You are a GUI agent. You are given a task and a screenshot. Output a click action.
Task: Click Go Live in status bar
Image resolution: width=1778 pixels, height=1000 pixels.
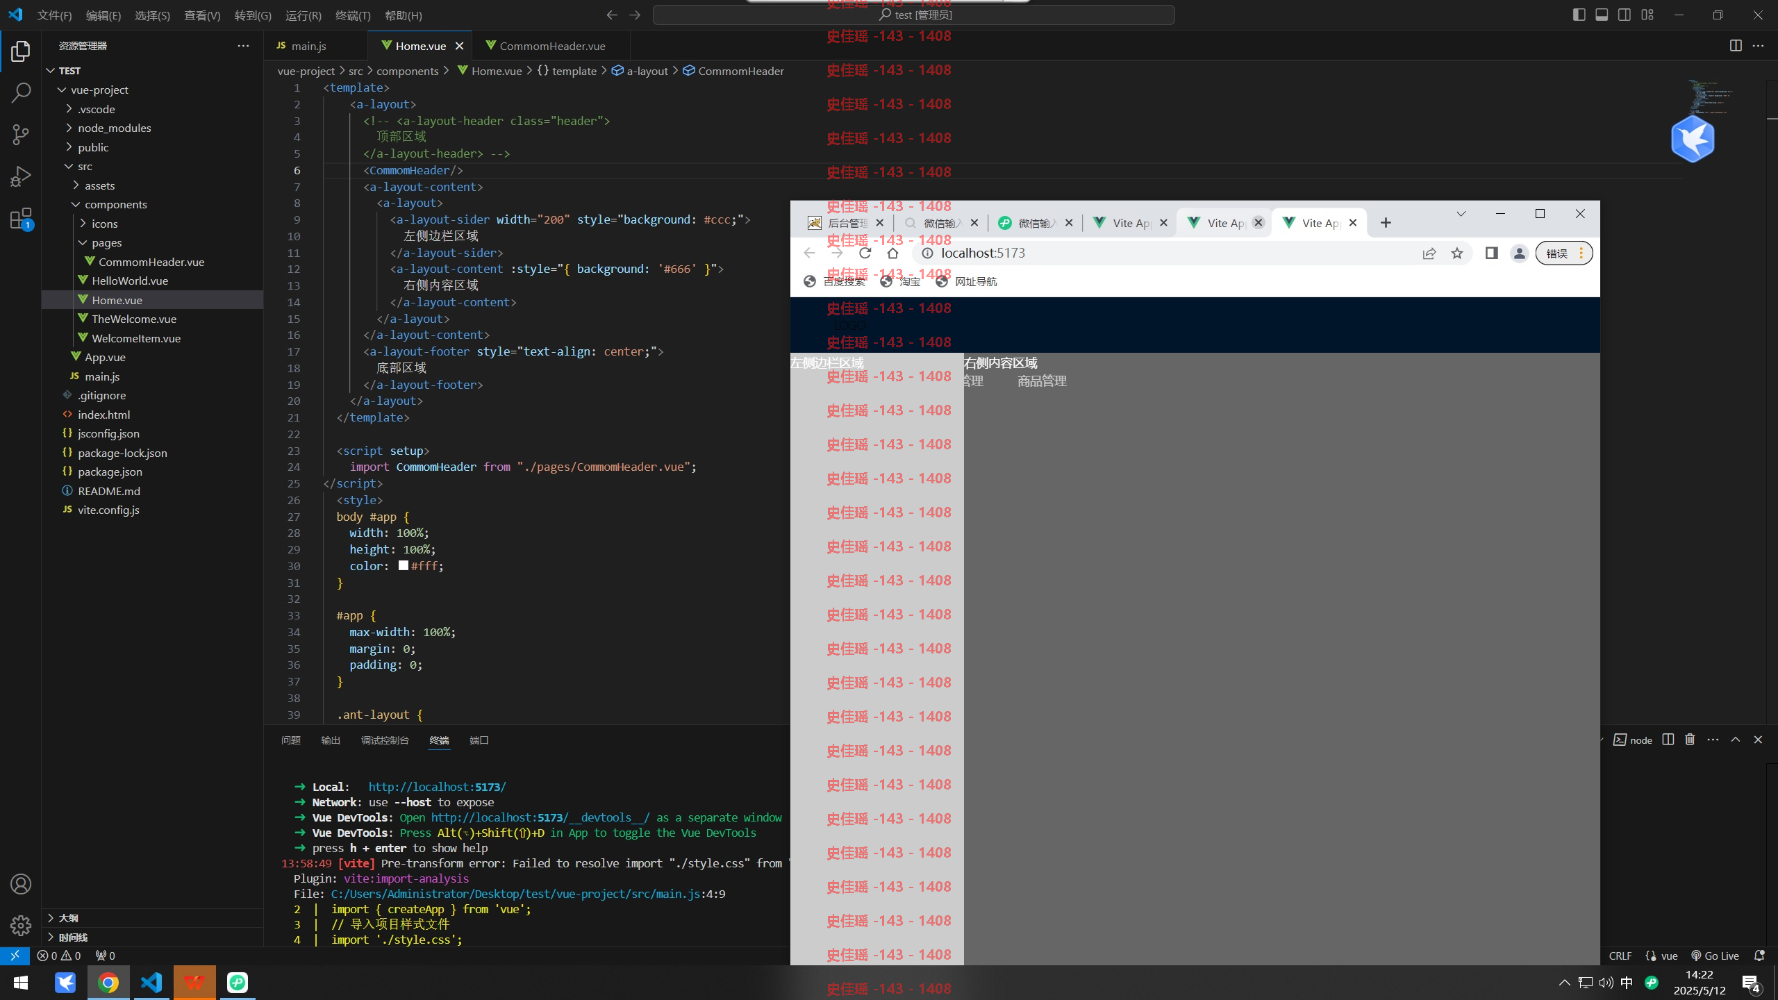[x=1715, y=956]
